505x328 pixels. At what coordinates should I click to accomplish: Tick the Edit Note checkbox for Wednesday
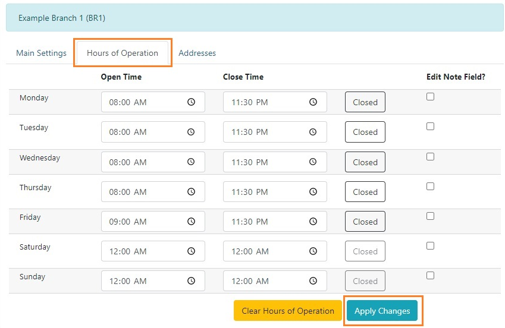pos(430,157)
